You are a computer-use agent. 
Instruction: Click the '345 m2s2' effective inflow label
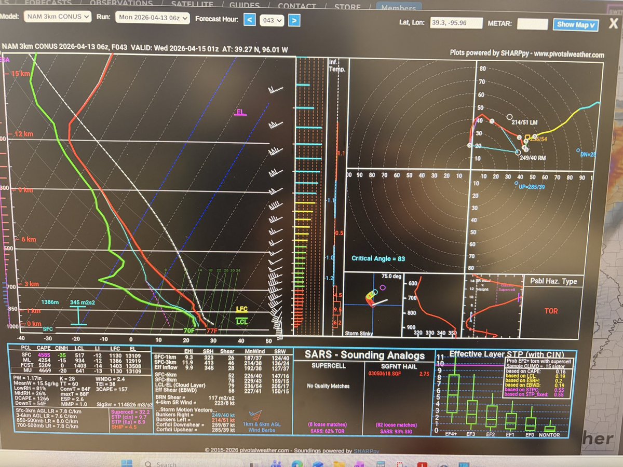click(x=84, y=302)
